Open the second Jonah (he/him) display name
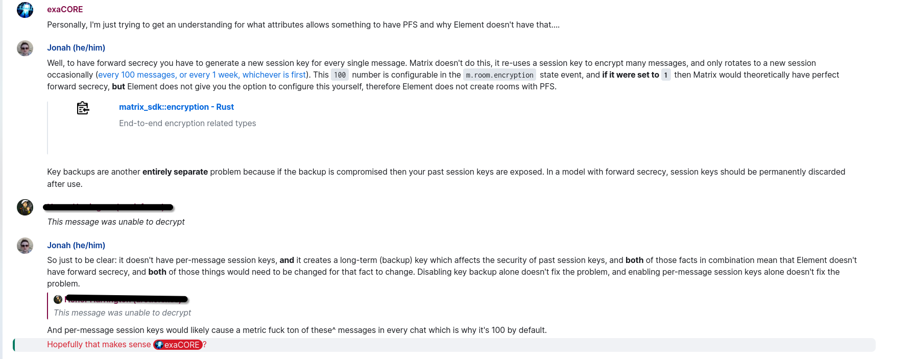Screen dimensions: 913x359 coord(76,245)
